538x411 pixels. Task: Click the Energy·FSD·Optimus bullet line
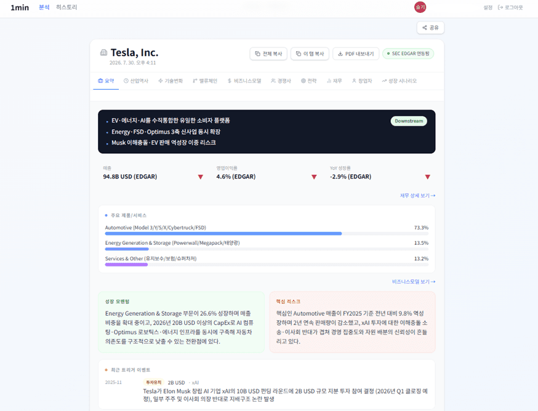166,132
